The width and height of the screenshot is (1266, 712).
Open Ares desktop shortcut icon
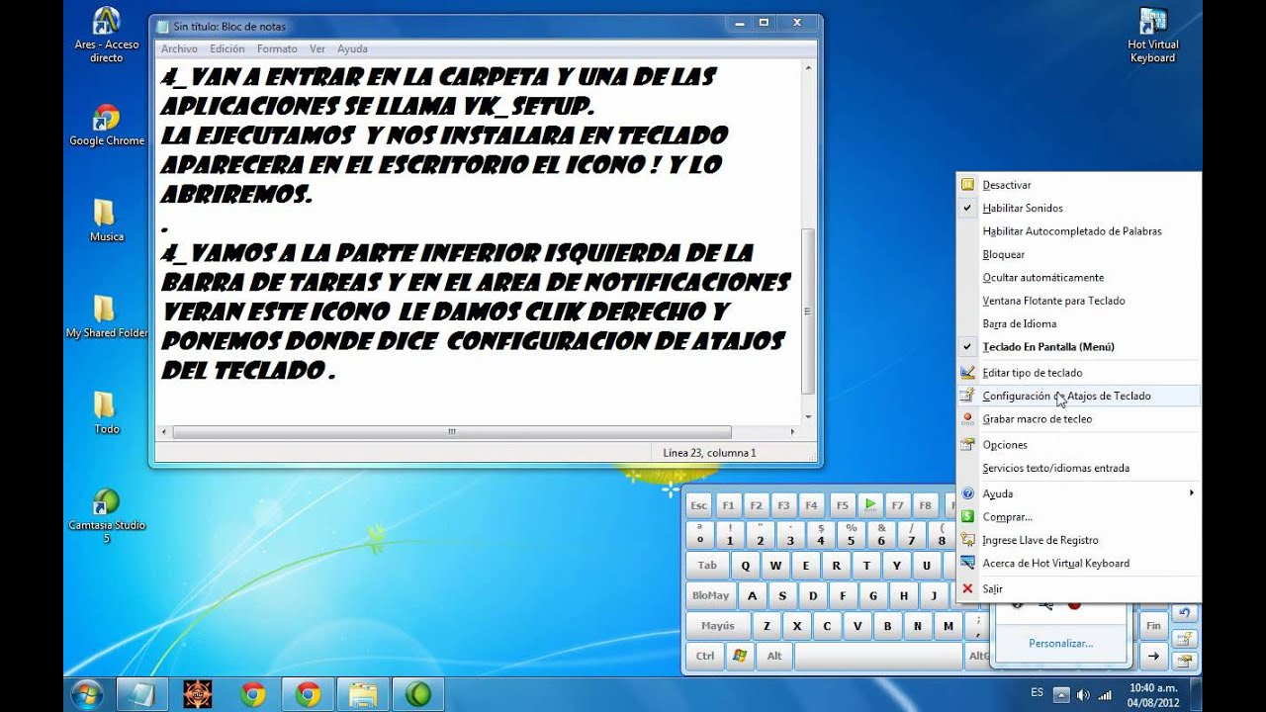coord(106,35)
